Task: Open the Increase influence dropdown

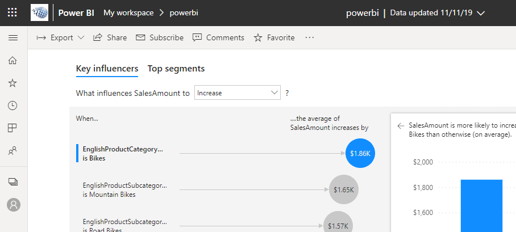Action: (238, 92)
